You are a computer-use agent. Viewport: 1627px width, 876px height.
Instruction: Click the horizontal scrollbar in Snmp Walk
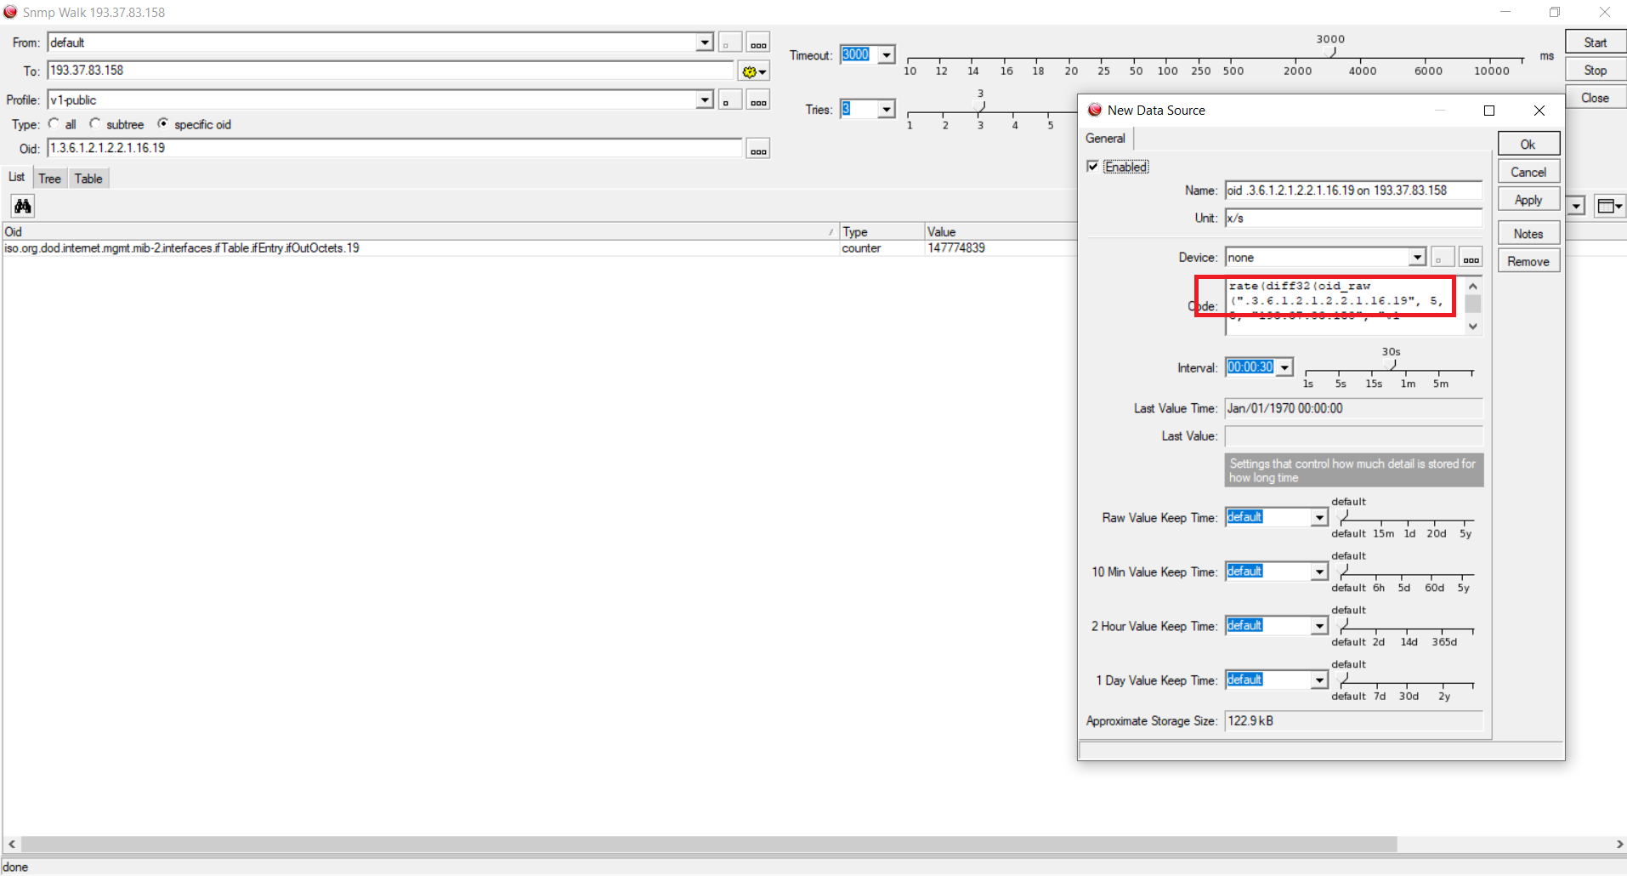(709, 844)
